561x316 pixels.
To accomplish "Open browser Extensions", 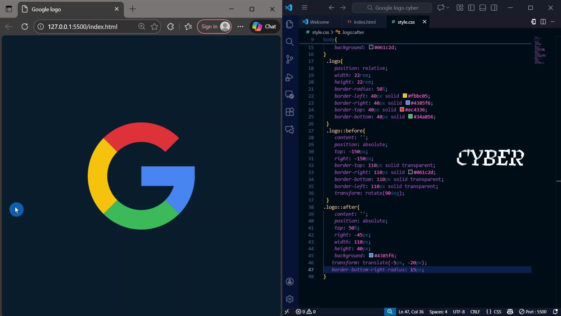I will click(170, 27).
